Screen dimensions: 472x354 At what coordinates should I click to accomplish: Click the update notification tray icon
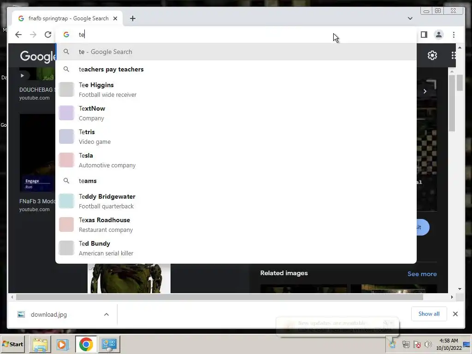pos(392,343)
